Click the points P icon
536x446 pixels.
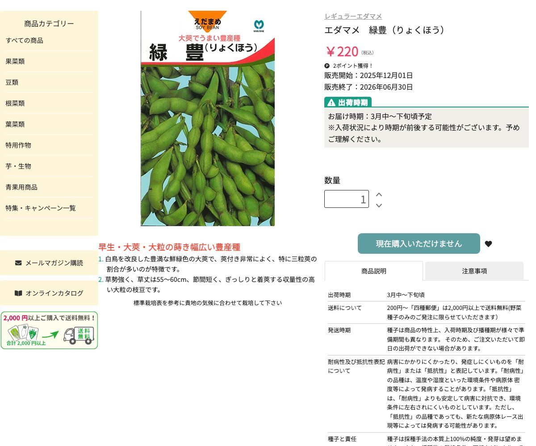[327, 66]
